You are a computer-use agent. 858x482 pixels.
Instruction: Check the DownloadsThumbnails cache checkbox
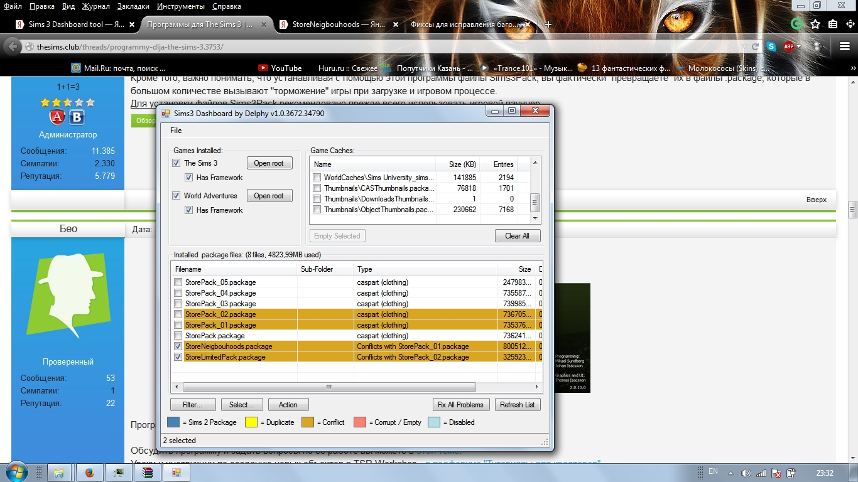point(317,199)
